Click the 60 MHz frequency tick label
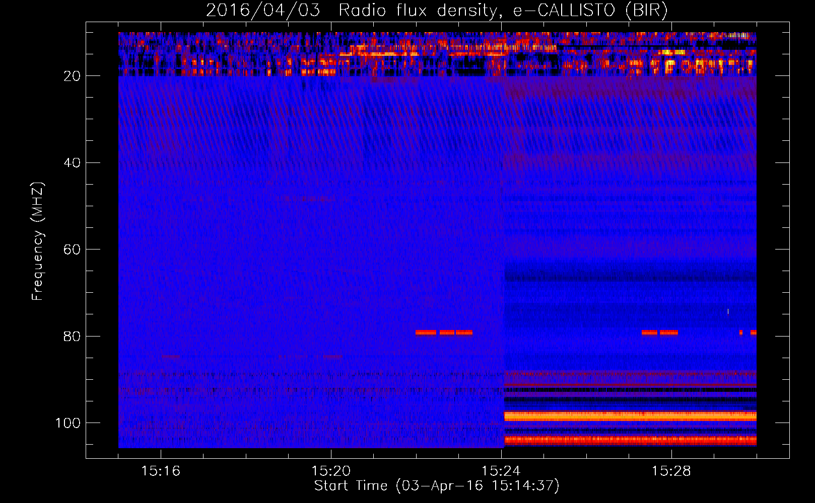815x503 pixels. [73, 249]
